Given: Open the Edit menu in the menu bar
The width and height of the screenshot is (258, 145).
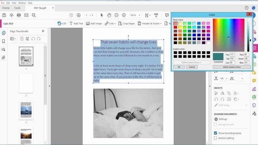Looking at the screenshot, I should coord(8,3).
